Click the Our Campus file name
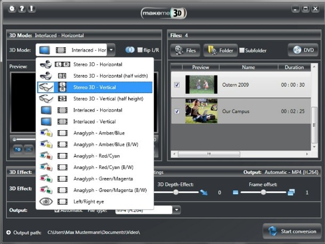The width and height of the screenshot is (325, 244). (235, 111)
